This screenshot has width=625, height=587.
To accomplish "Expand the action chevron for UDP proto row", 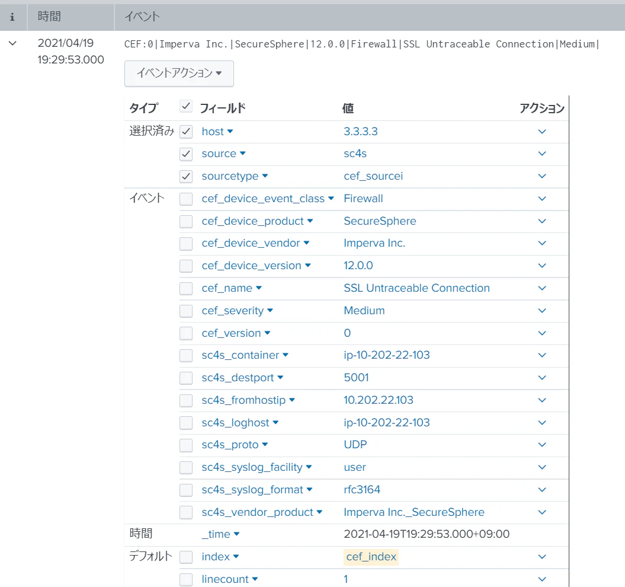I will [542, 445].
